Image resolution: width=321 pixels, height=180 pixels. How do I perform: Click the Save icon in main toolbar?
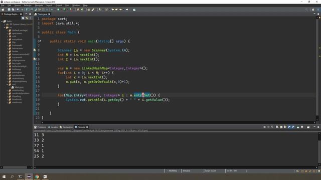[x=9, y=9]
